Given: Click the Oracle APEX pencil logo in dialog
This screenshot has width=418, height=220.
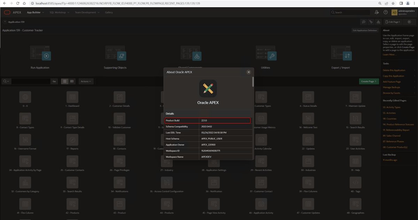Looking at the screenshot, I should point(208,89).
